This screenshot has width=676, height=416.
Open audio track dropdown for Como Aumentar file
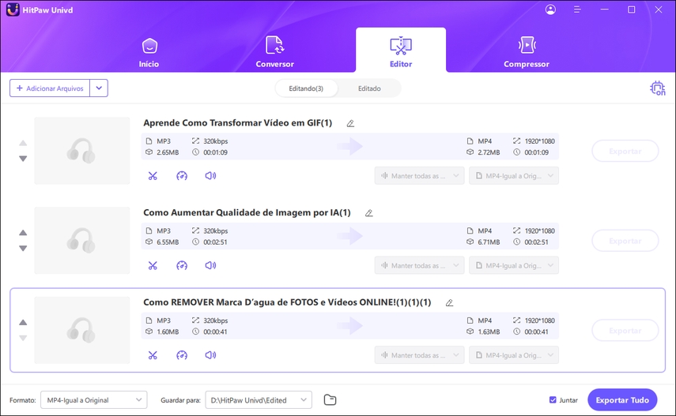[x=420, y=265]
